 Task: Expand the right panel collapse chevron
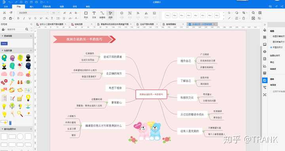pos(265,25)
